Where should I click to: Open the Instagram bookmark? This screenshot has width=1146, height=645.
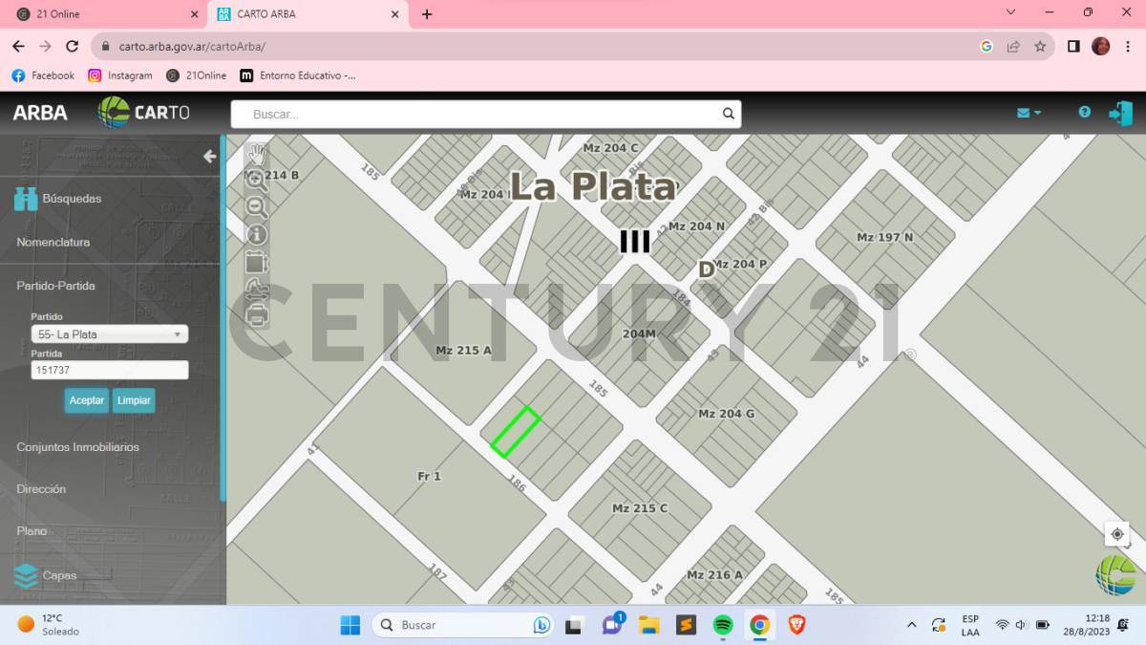(x=120, y=75)
